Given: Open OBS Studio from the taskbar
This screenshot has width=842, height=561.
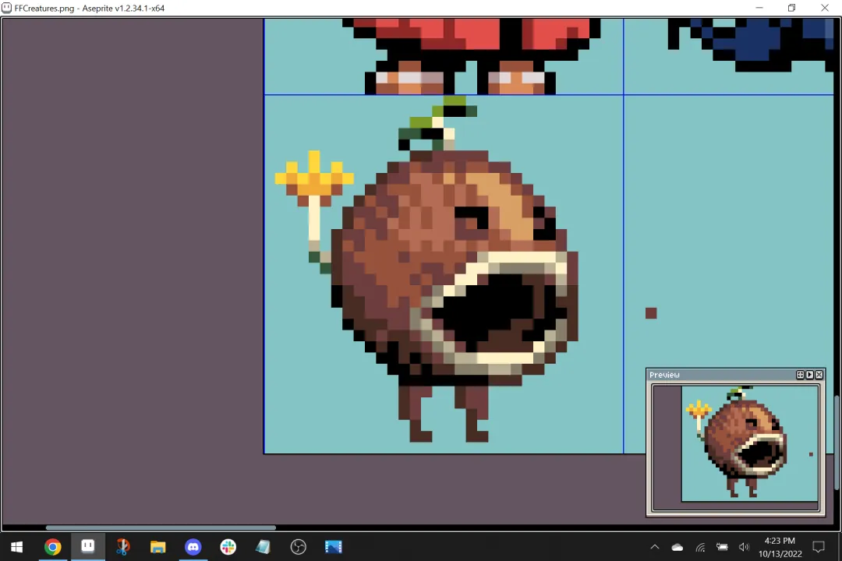Looking at the screenshot, I should click(298, 547).
